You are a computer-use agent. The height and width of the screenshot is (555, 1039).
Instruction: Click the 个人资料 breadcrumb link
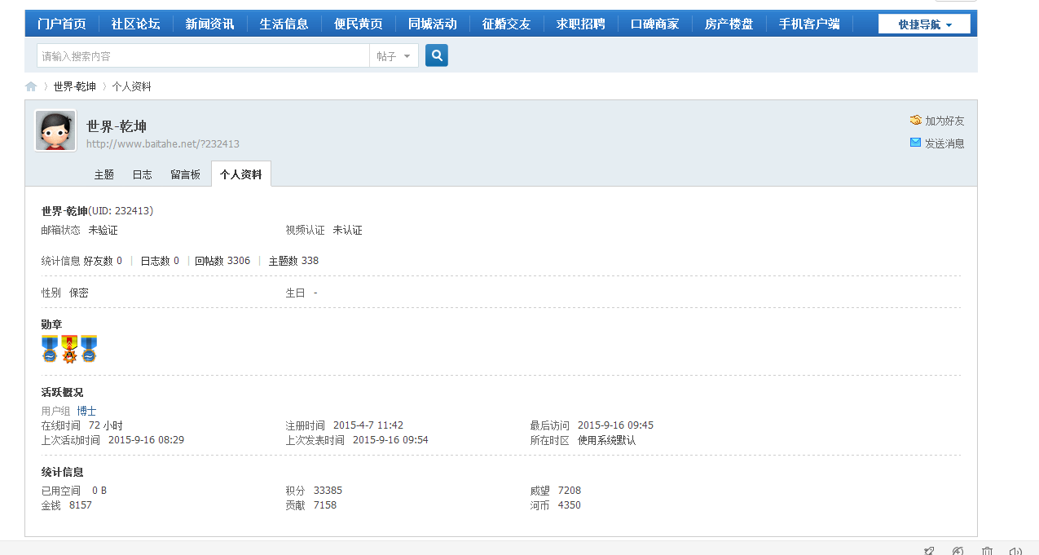coord(132,86)
